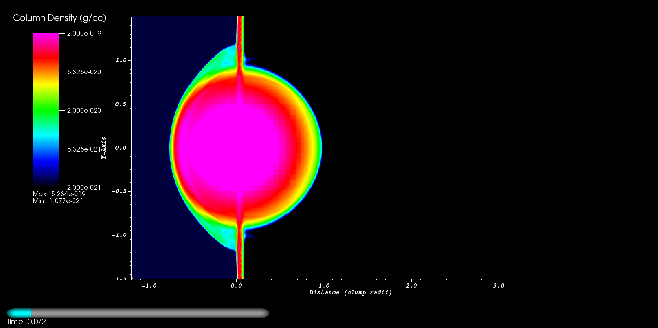Click the 6.325e-020 colorbar label
This screenshot has height=328, width=658.
(84, 72)
